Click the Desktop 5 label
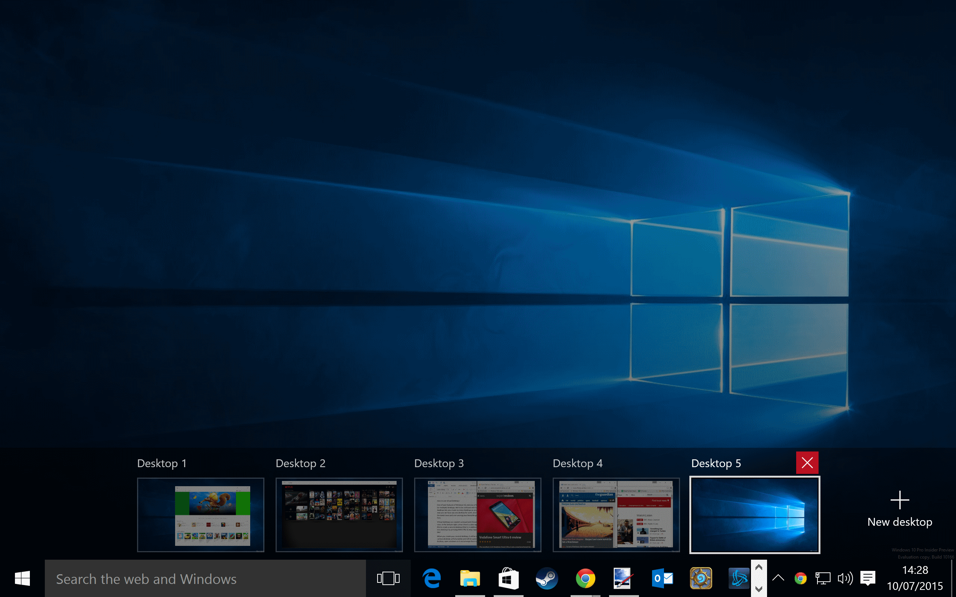 716,463
